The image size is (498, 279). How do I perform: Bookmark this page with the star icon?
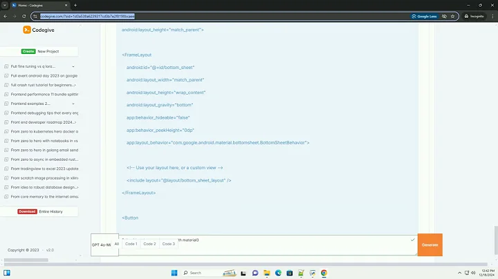[452, 16]
